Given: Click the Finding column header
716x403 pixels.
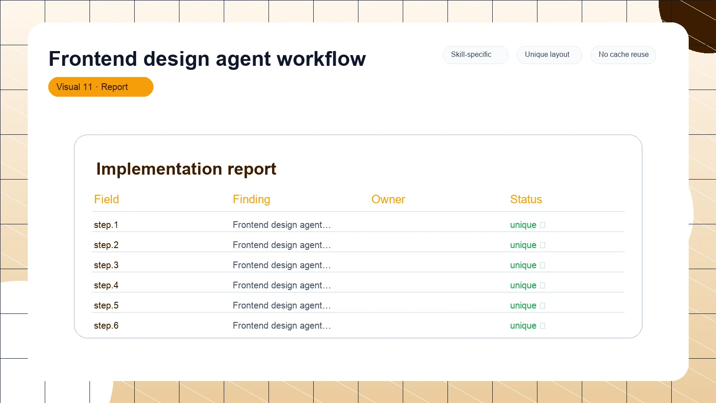Looking at the screenshot, I should (251, 199).
